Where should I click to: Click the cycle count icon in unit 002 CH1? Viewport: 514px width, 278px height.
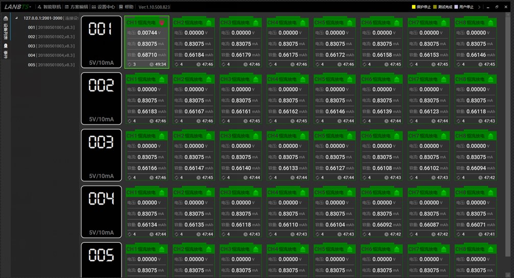point(129,121)
